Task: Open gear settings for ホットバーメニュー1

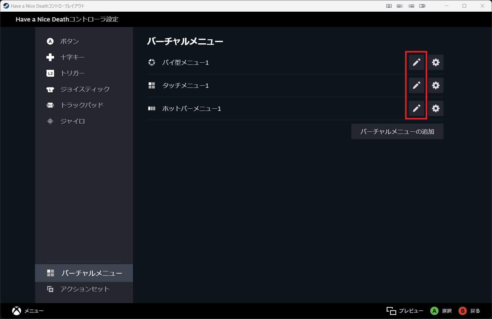Action: [436, 108]
